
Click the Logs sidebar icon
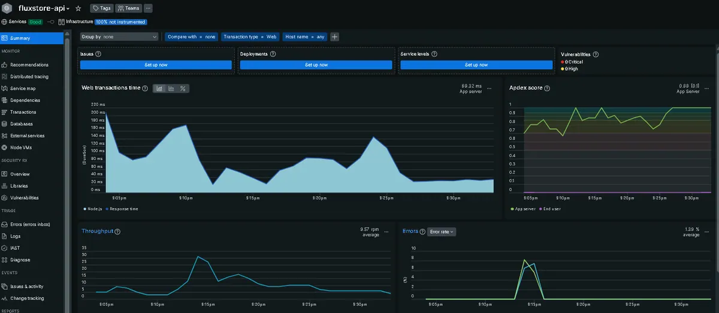coord(5,236)
